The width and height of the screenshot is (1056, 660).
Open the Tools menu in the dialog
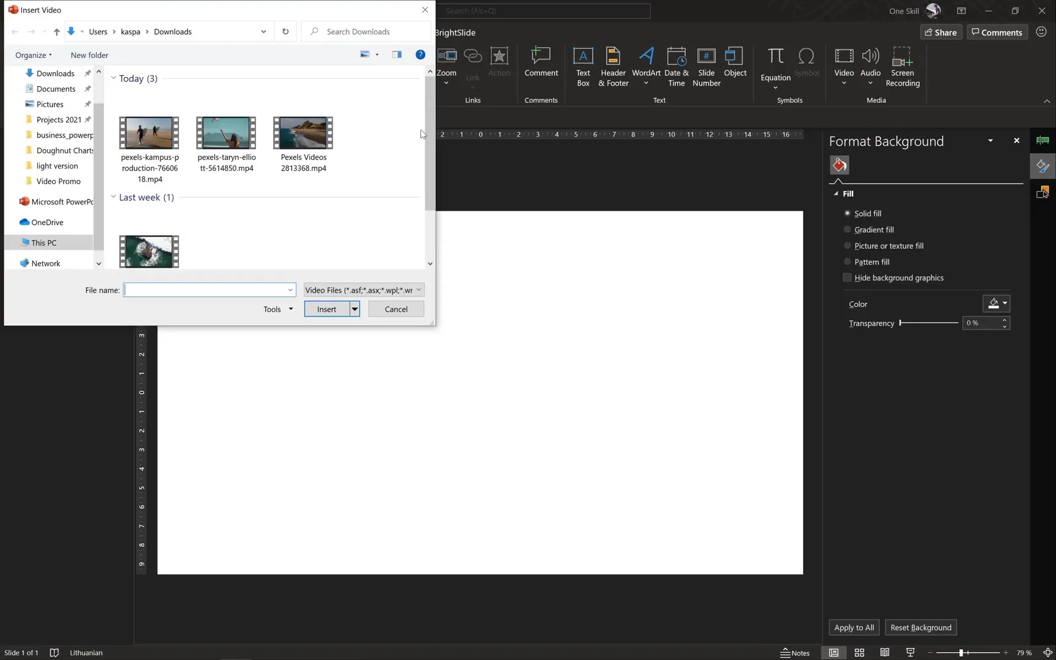pos(277,309)
